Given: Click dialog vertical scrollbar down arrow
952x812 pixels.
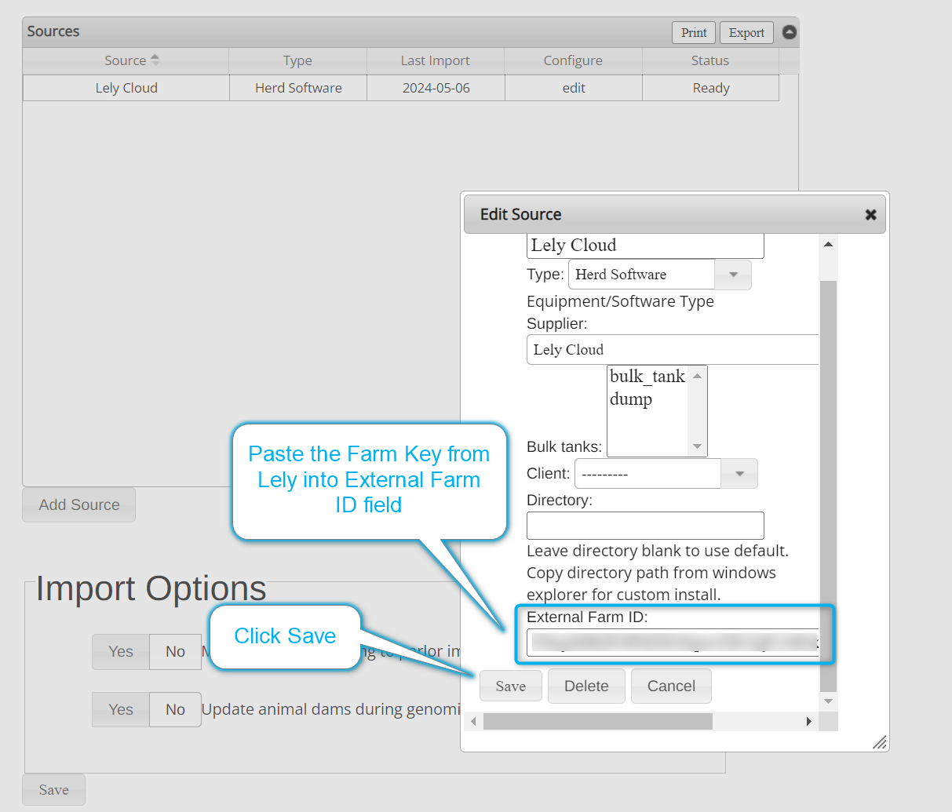Looking at the screenshot, I should point(828,701).
